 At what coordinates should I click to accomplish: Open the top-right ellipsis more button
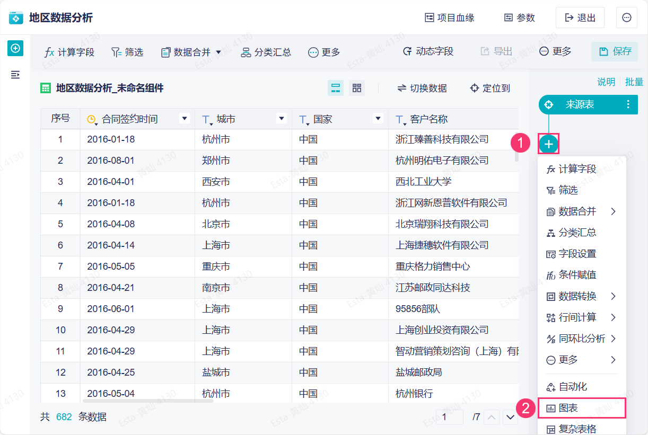click(627, 17)
